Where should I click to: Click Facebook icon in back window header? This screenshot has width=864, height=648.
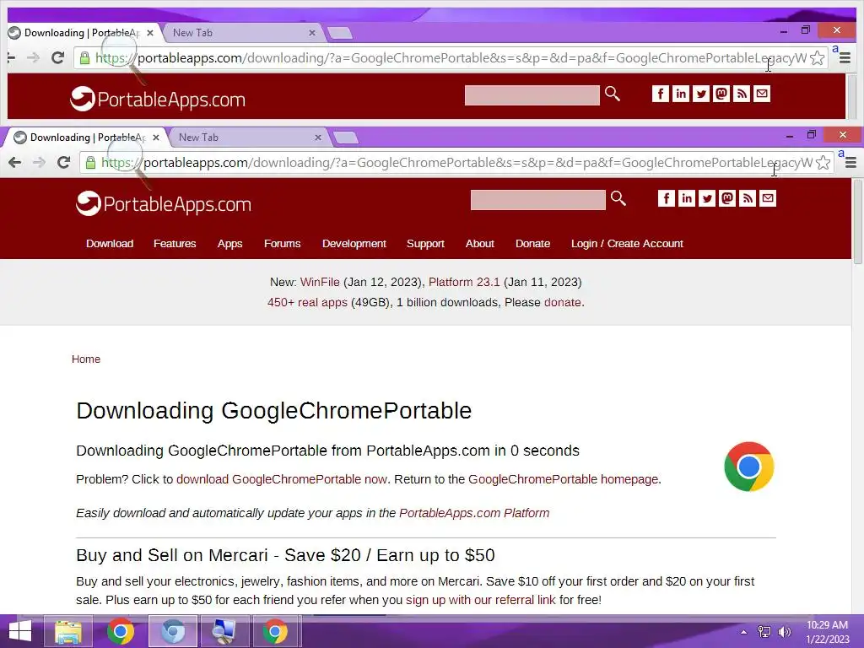pos(660,94)
